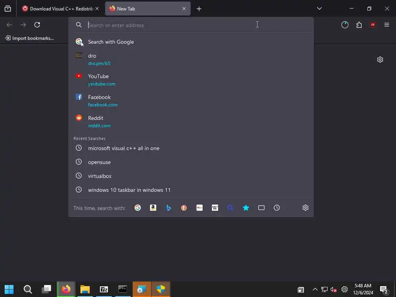Open the Extensions puzzle icon
The image size is (396, 297).
(x=359, y=24)
